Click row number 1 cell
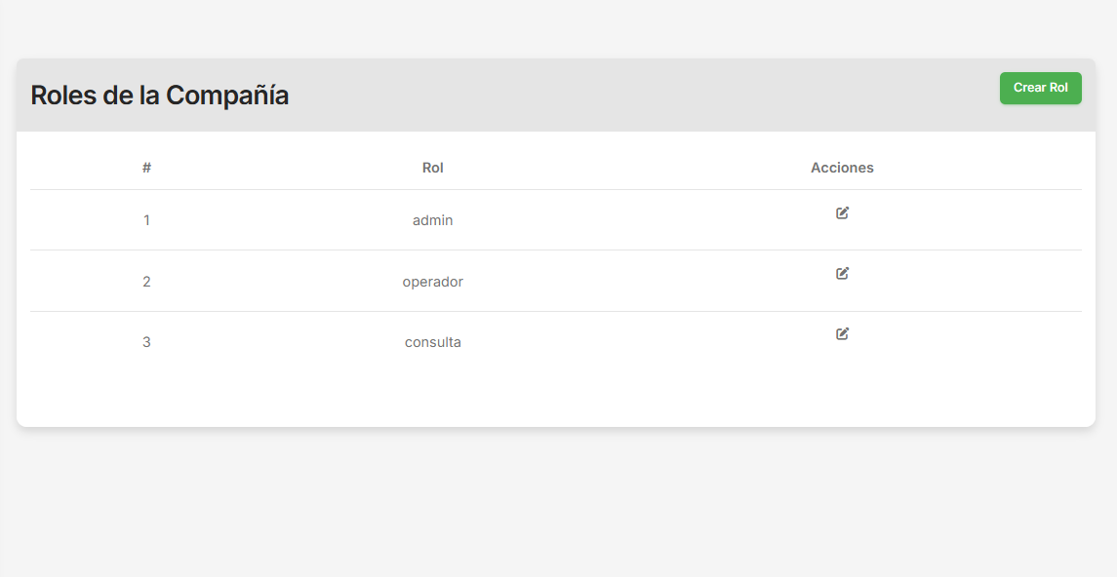Screen dimensions: 1117x577 [x=146, y=220]
